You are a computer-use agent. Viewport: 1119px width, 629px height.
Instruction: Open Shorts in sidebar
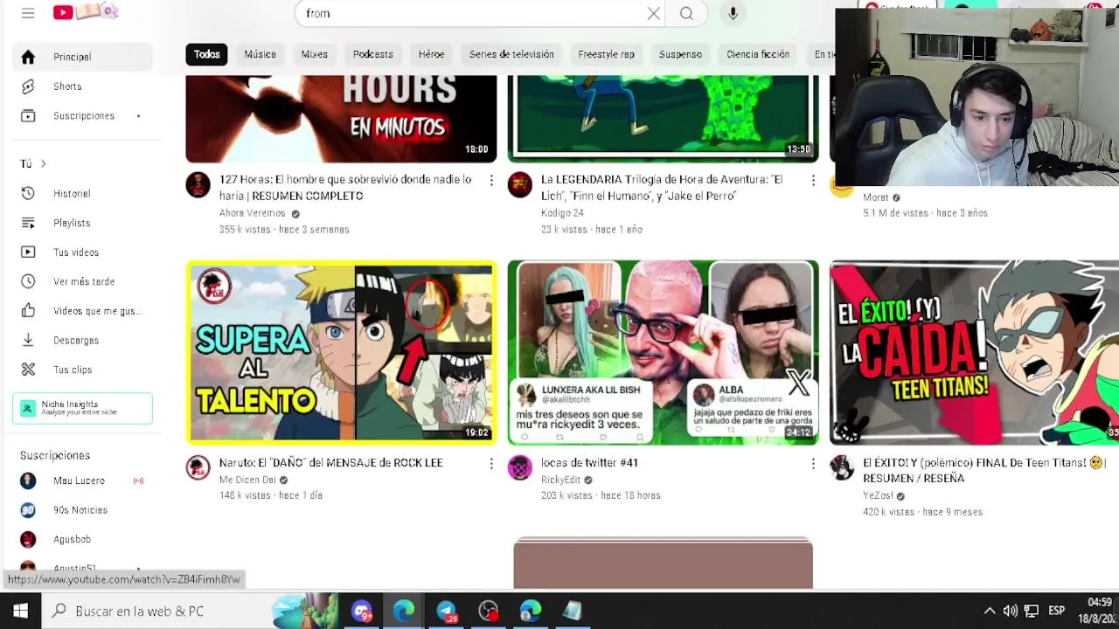[x=83, y=86]
